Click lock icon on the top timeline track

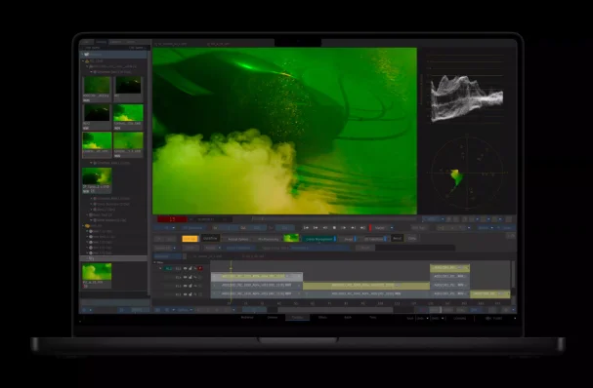pos(191,268)
